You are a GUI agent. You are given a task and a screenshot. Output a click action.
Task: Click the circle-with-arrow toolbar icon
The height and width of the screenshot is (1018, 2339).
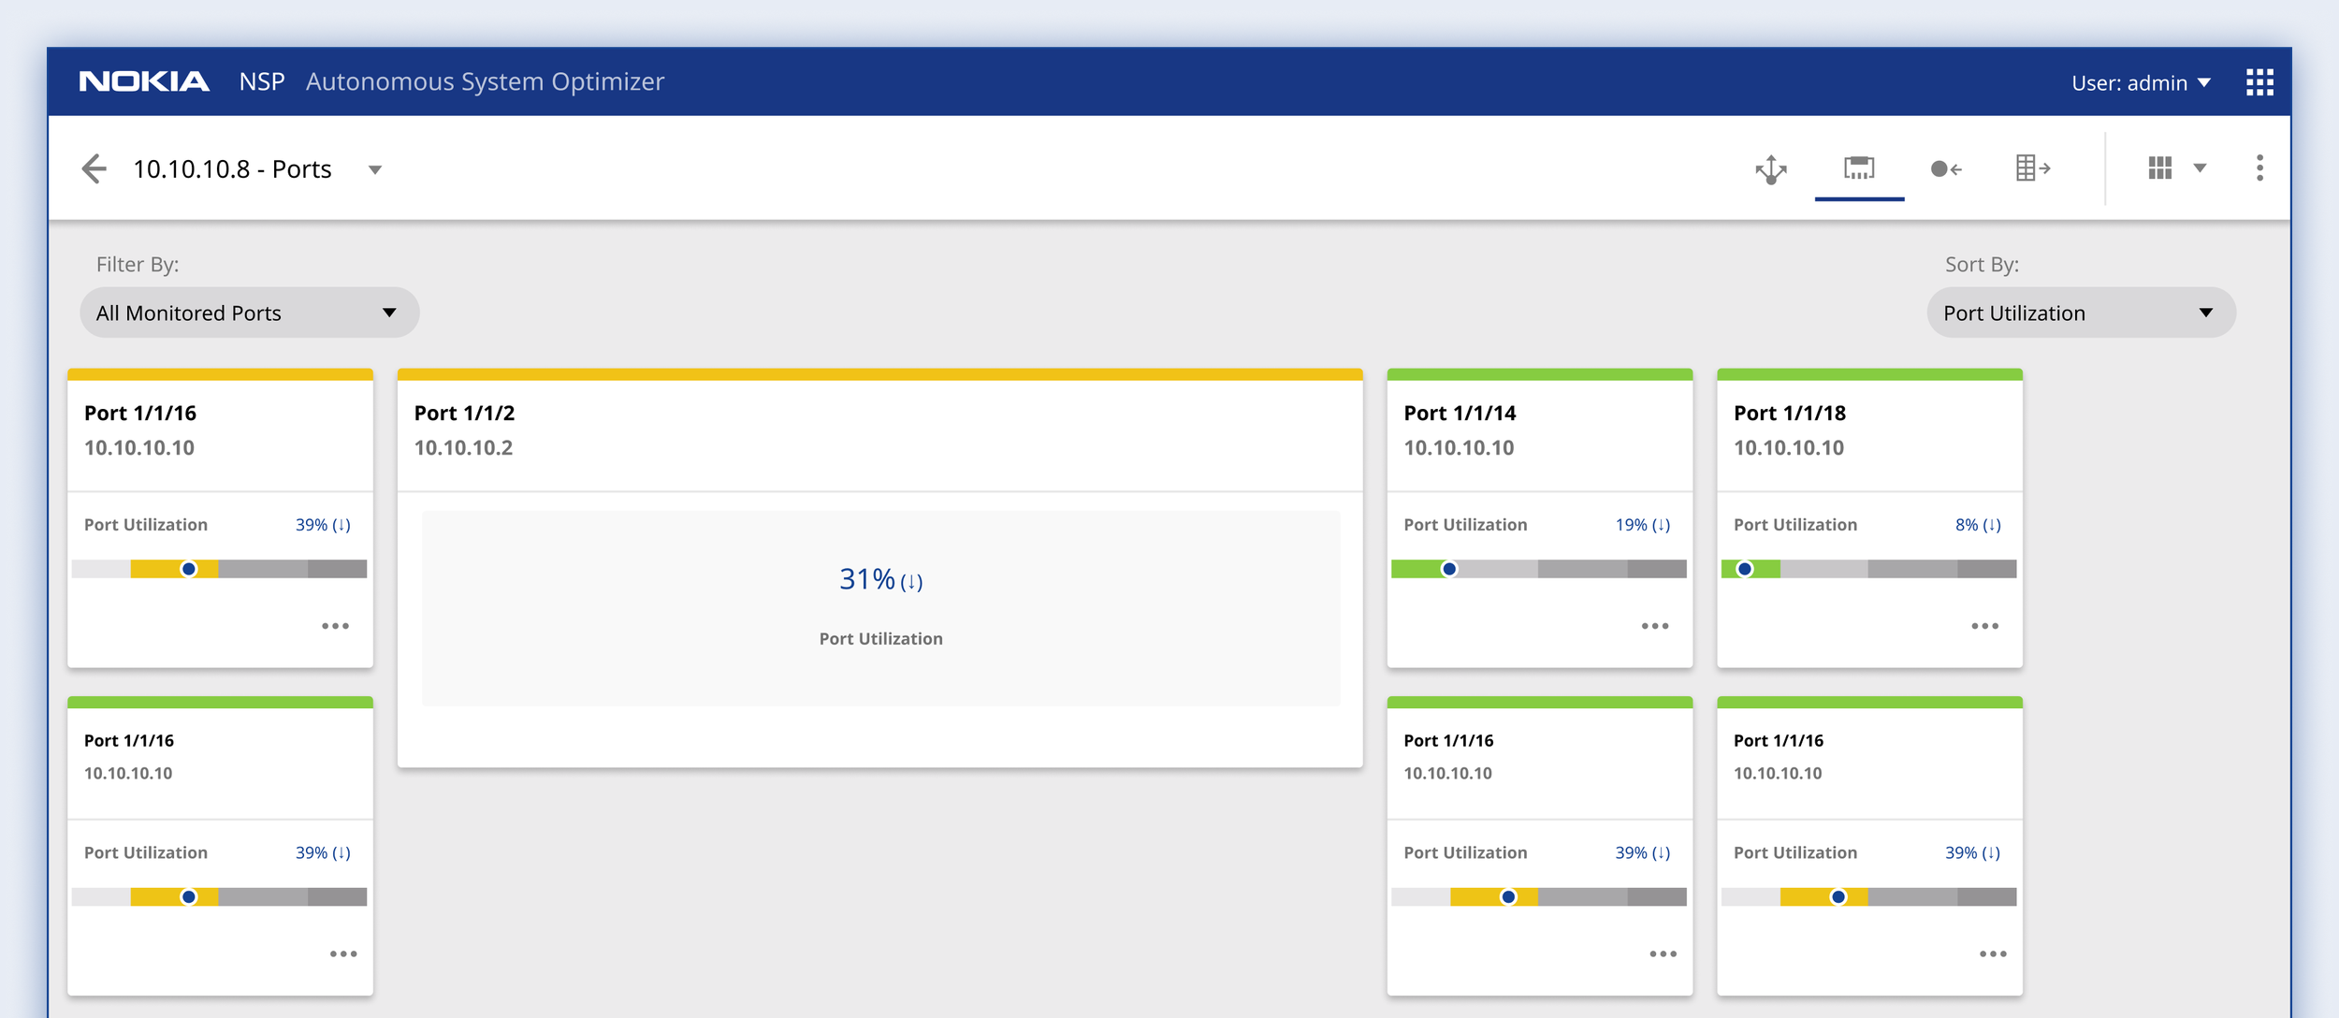click(1945, 168)
